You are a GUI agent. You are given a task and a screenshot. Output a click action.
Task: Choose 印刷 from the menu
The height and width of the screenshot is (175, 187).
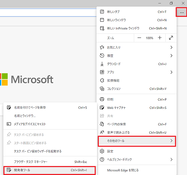(x=137, y=99)
